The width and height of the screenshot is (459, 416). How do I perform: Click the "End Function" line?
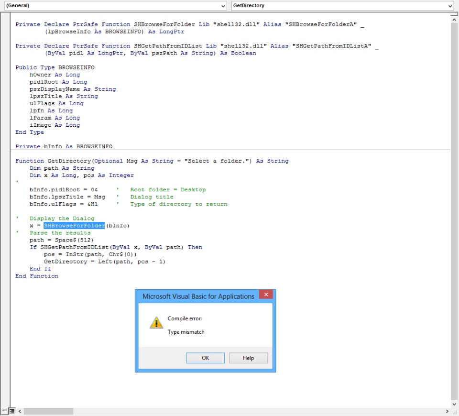pyautogui.click(x=37, y=276)
